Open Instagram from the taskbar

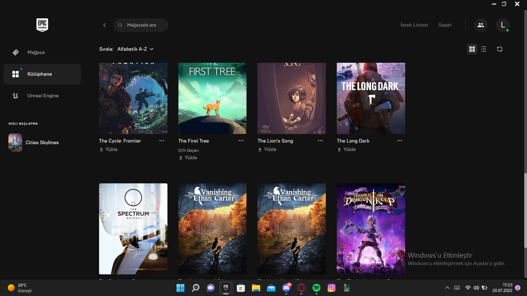coord(331,288)
